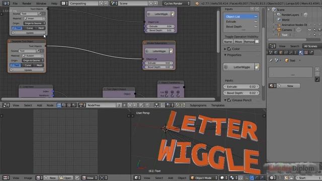Viewport: 322px width, 181px height.
Task: Adjust the Bevel Depth 0.02 slider in sidebar
Action: [x=241, y=93]
